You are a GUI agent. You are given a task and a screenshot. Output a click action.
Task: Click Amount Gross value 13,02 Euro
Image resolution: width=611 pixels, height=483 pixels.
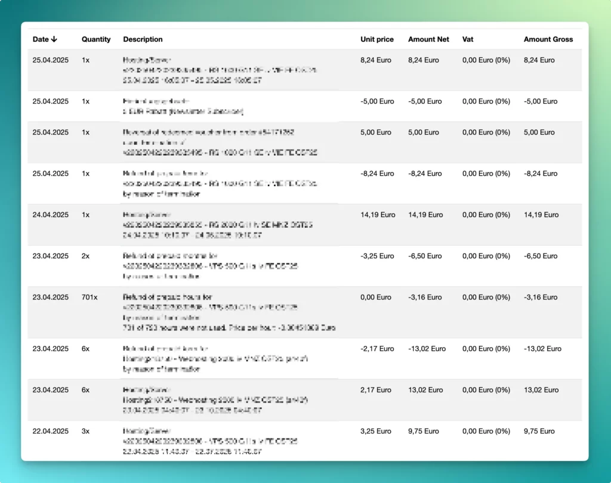click(541, 390)
